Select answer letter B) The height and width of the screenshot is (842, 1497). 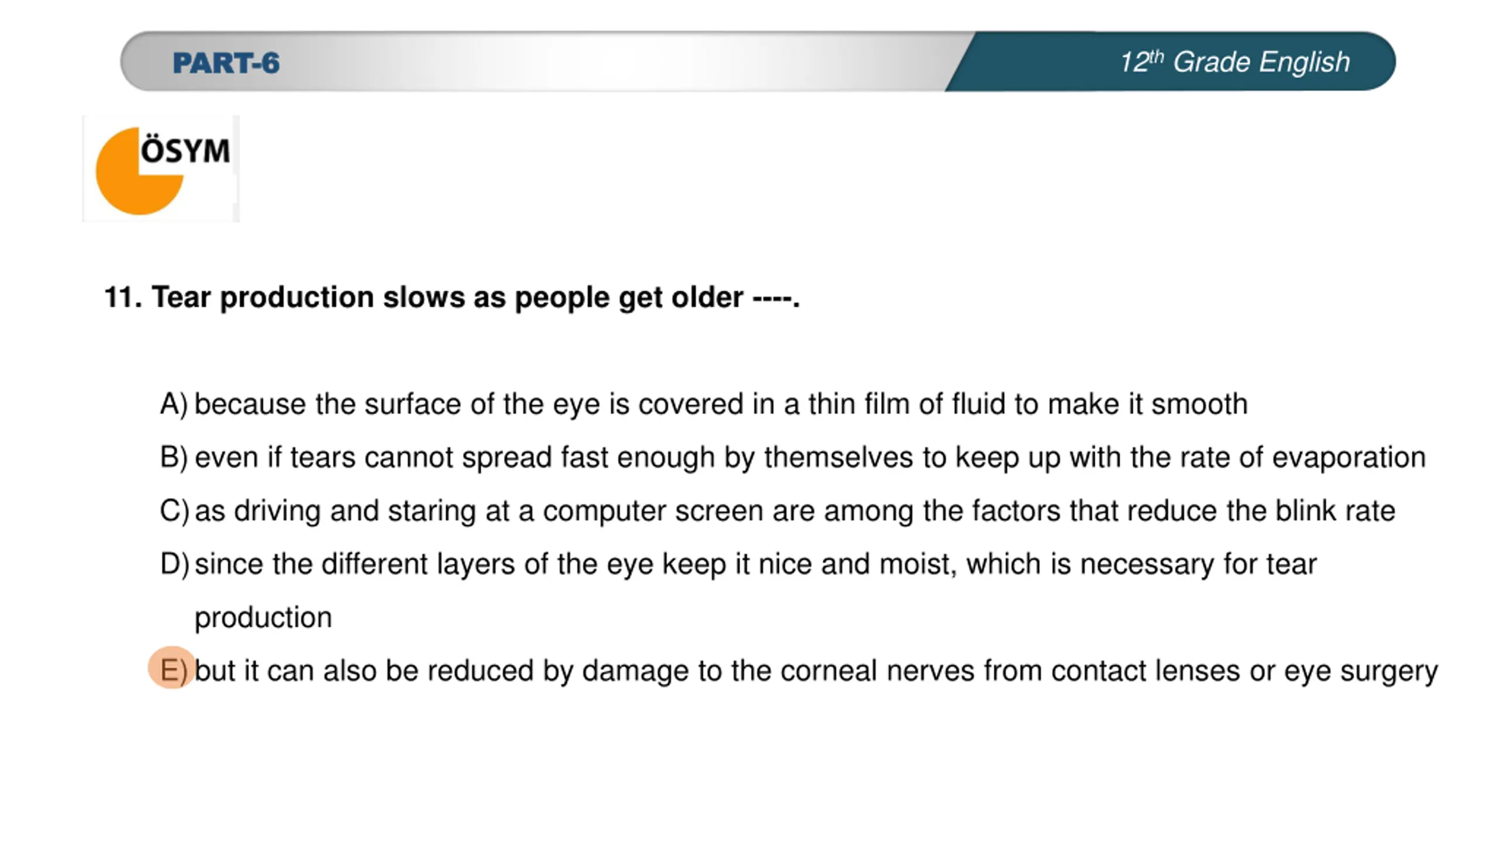point(174,457)
